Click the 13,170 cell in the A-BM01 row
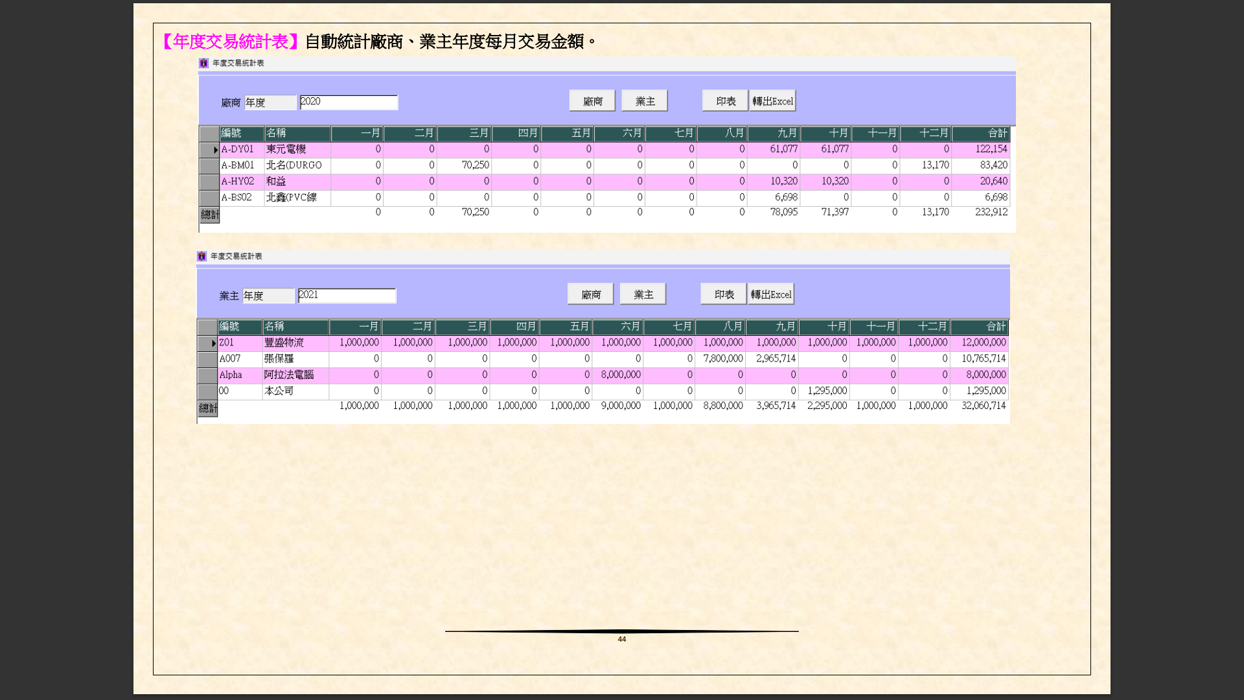 [x=926, y=166]
